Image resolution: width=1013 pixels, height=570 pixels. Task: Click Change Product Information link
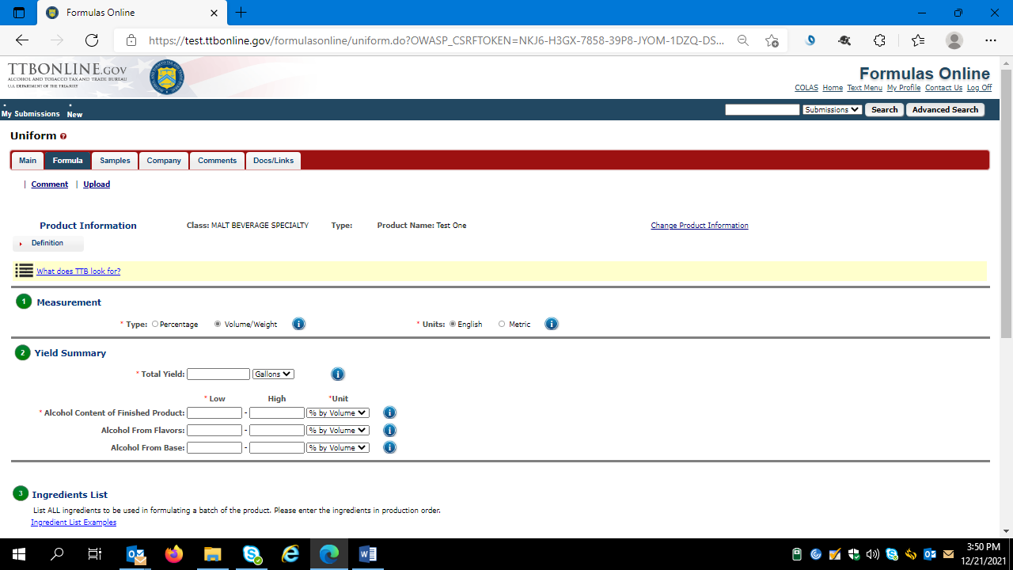[x=699, y=226]
